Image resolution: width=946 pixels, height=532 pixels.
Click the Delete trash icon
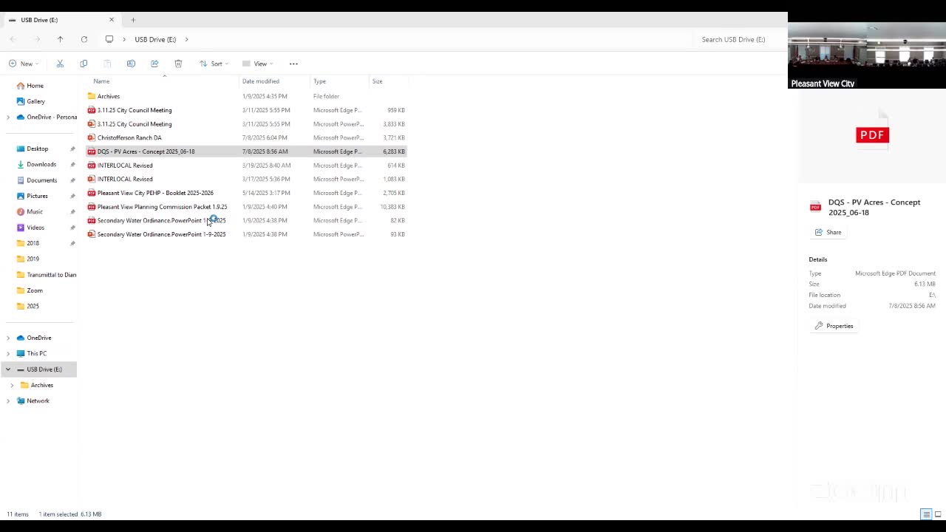tap(178, 64)
